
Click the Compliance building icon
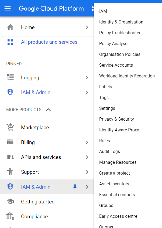[10, 216]
